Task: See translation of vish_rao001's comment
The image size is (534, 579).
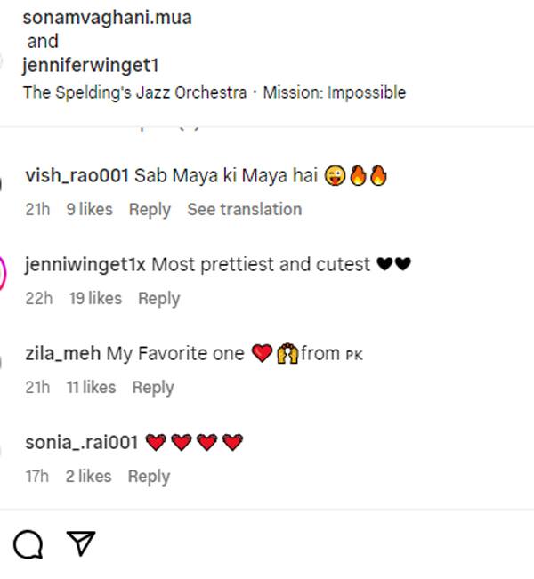Action: pos(244,209)
